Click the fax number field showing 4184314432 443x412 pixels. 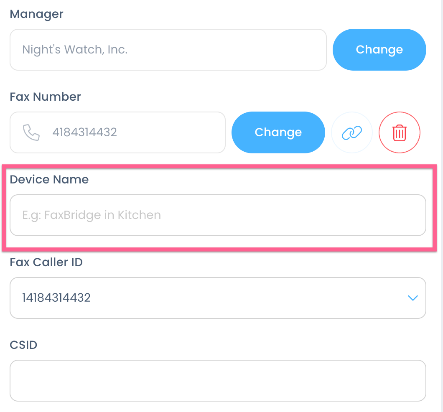[117, 132]
